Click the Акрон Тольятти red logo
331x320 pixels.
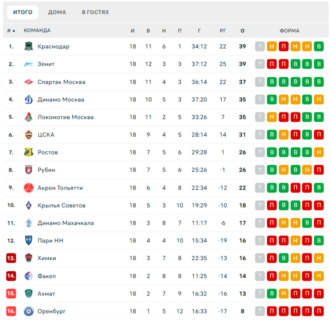(x=29, y=188)
